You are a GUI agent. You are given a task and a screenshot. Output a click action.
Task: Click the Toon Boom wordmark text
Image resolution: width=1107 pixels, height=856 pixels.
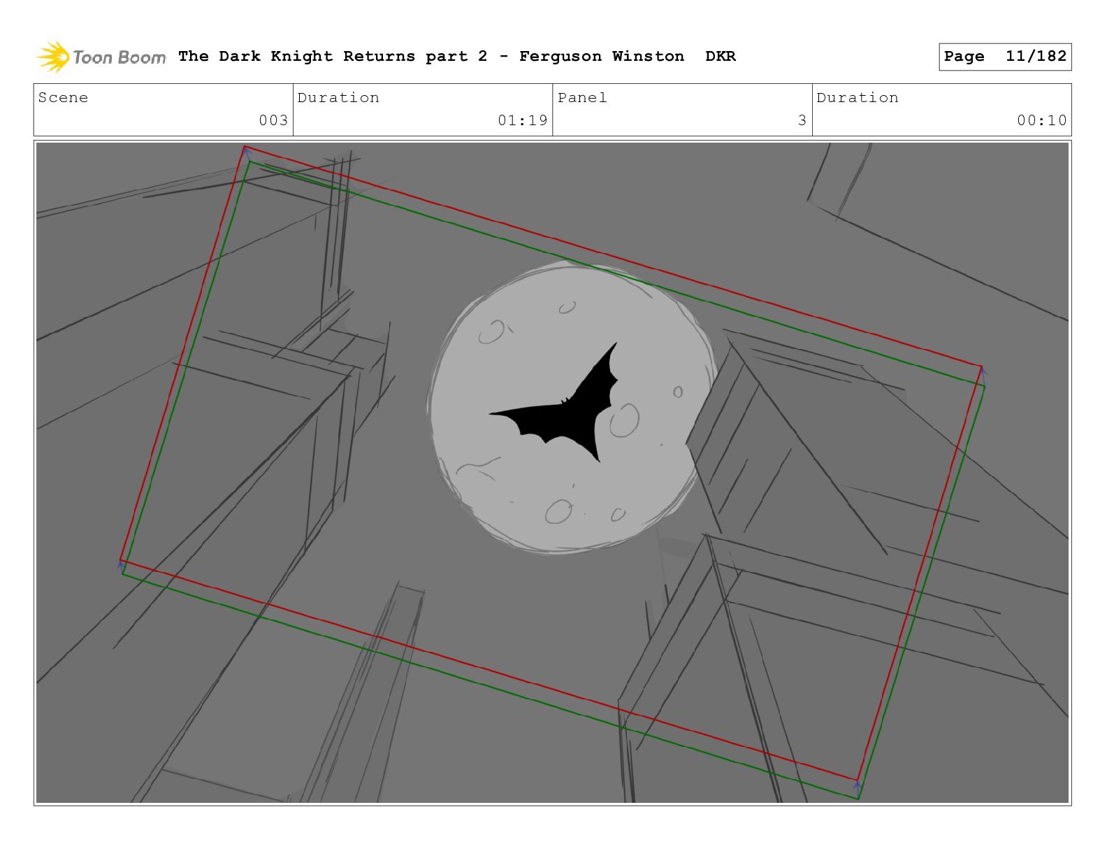click(120, 57)
